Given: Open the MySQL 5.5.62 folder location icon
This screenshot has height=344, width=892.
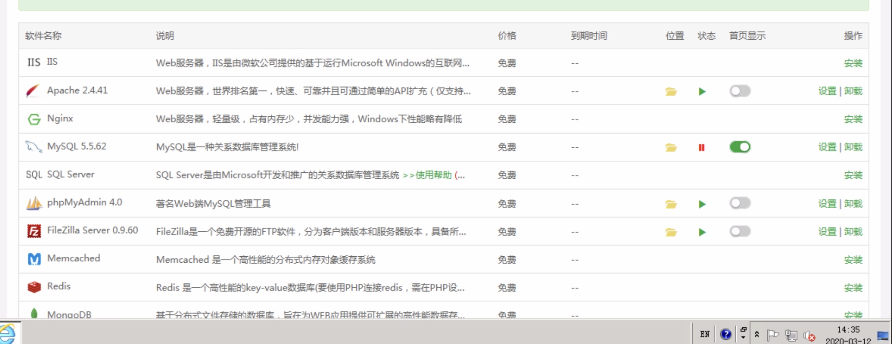Looking at the screenshot, I should 671,147.
